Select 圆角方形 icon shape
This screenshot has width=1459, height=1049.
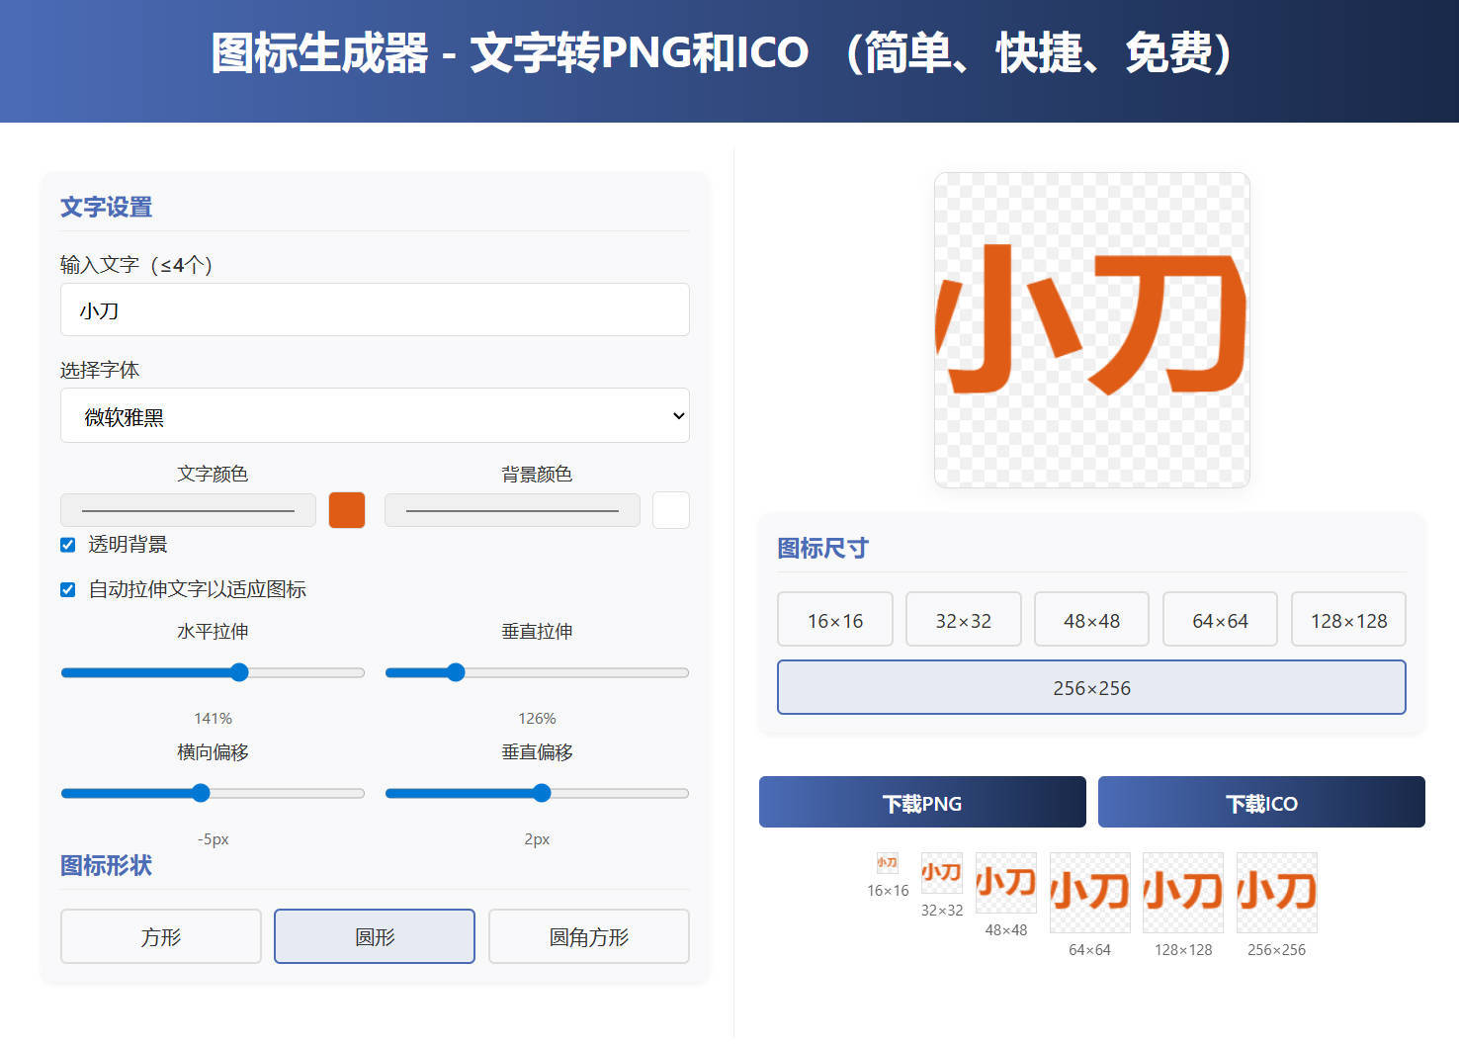pos(588,936)
